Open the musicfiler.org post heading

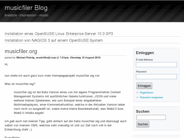point(21,51)
